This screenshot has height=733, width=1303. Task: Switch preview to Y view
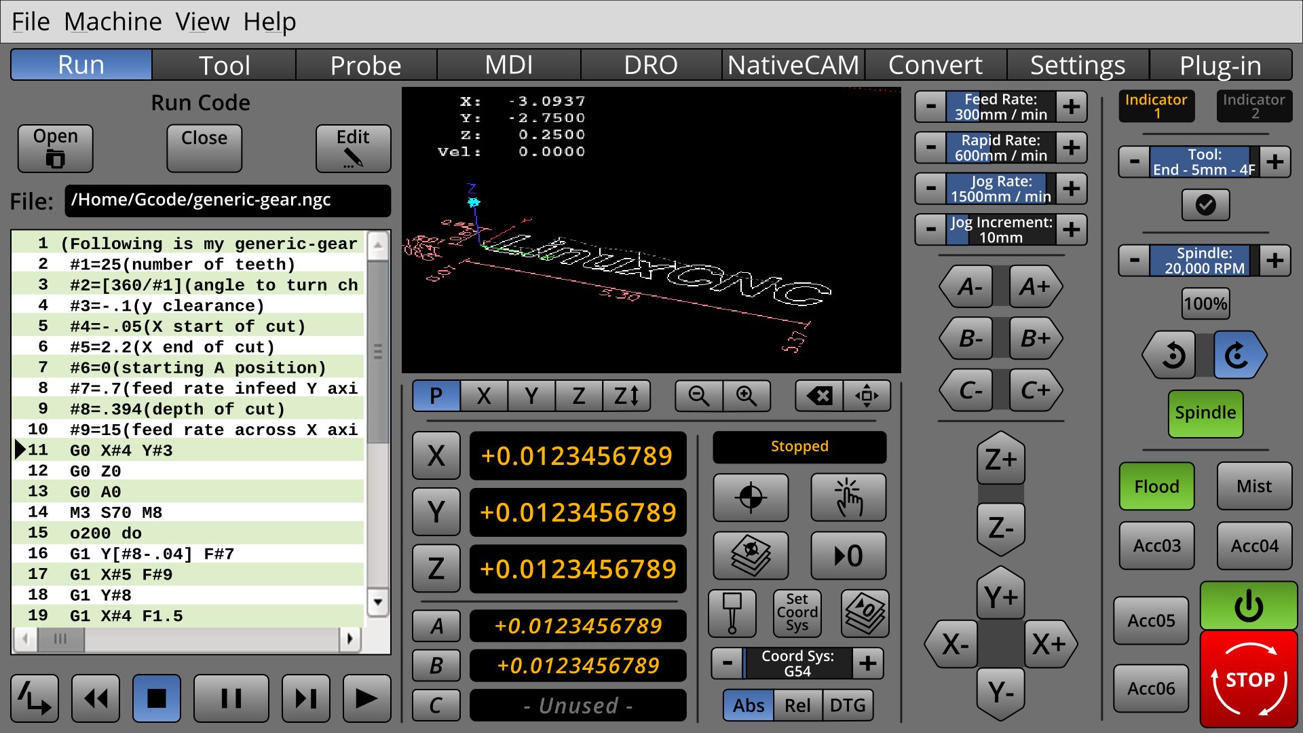pos(531,396)
